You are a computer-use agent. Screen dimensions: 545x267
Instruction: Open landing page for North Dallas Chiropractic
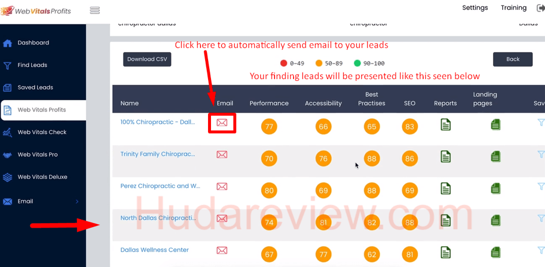coord(496,220)
